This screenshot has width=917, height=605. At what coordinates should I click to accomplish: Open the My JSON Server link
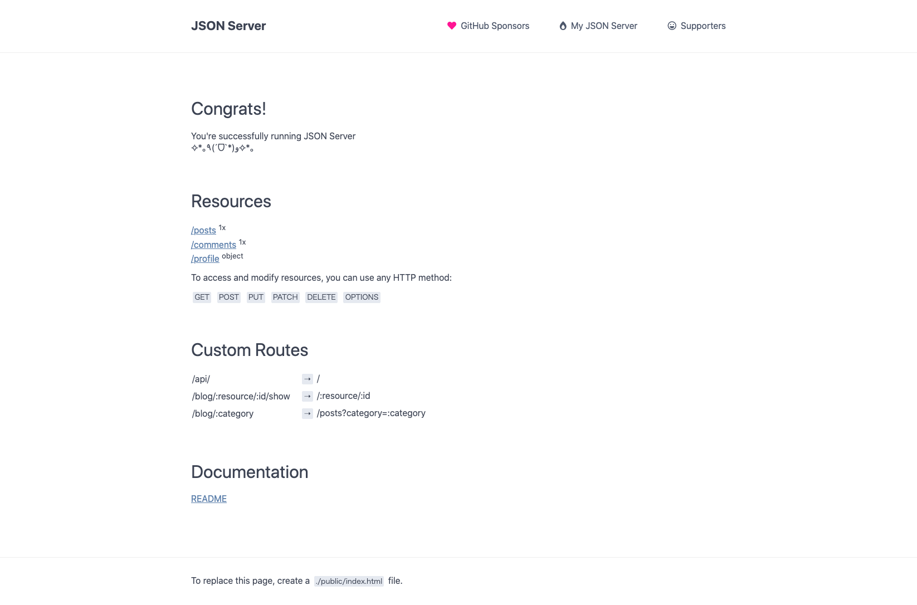click(598, 26)
